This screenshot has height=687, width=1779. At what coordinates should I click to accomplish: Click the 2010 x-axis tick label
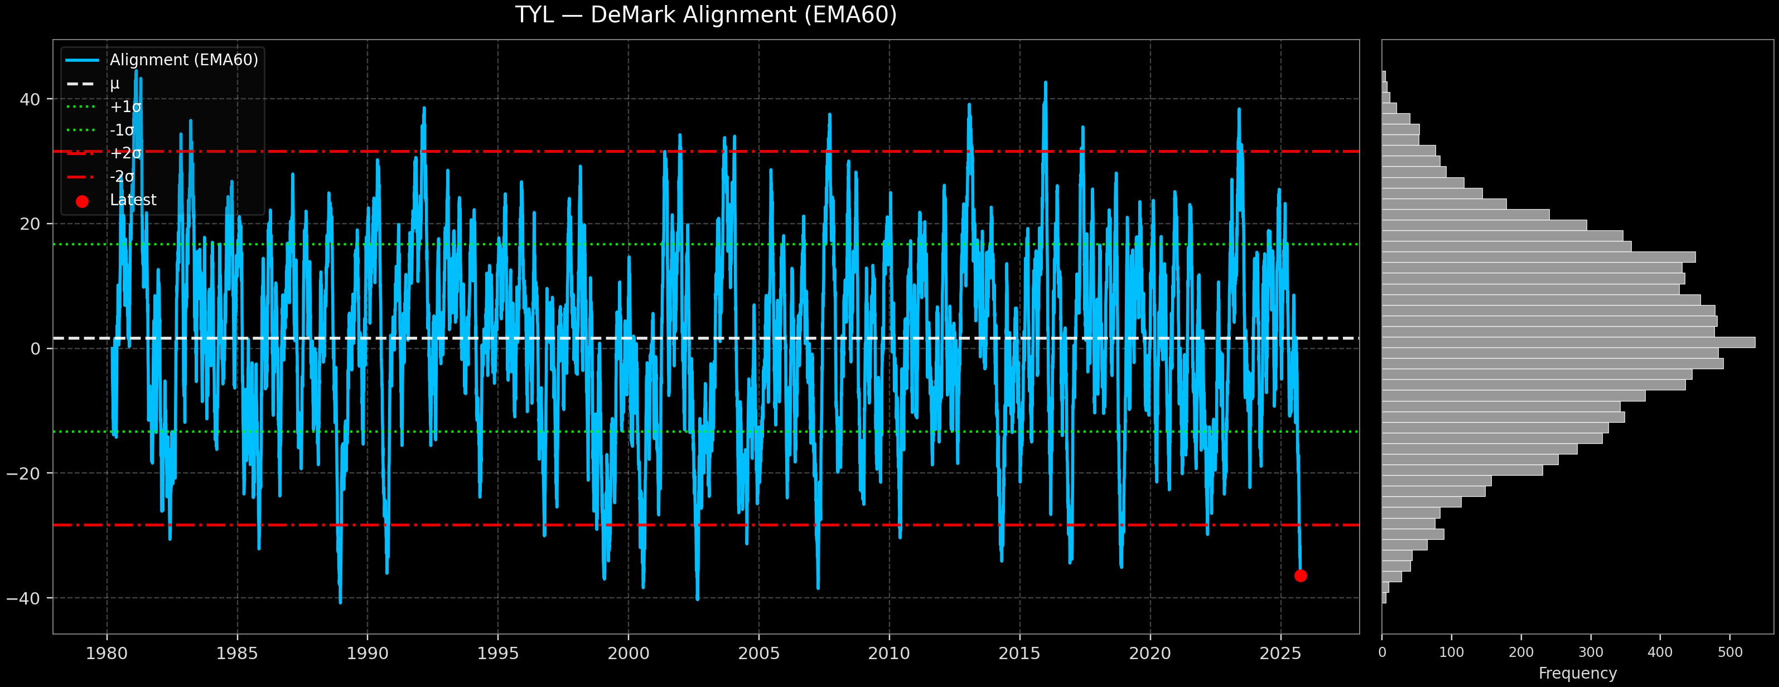[889, 653]
